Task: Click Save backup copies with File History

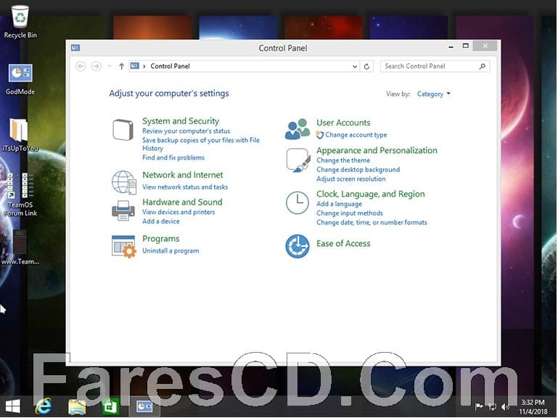Action: pos(201,144)
